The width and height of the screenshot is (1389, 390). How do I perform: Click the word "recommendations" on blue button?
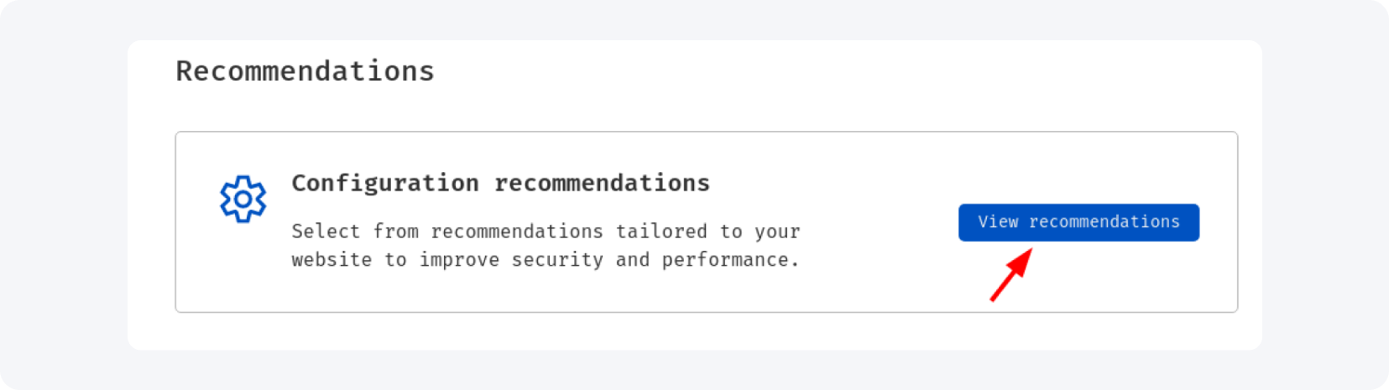point(1104,222)
